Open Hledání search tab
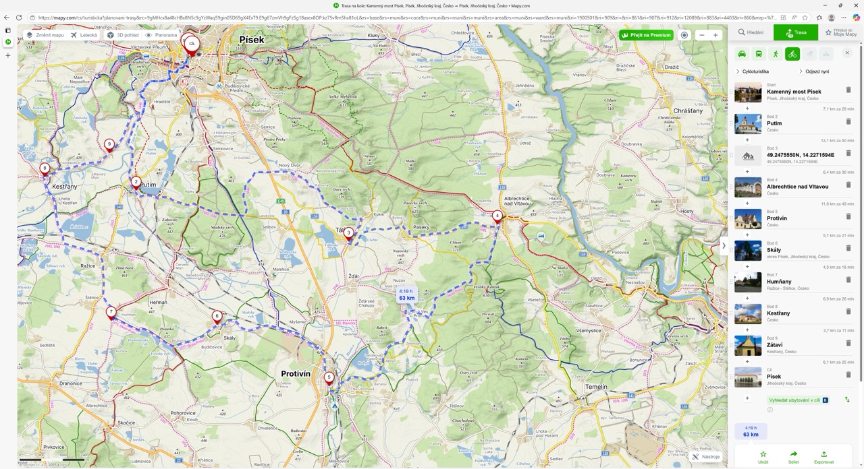The image size is (864, 469). [x=751, y=32]
